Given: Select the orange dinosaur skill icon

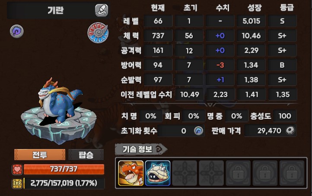Looking at the screenshot, I should click(x=131, y=173).
